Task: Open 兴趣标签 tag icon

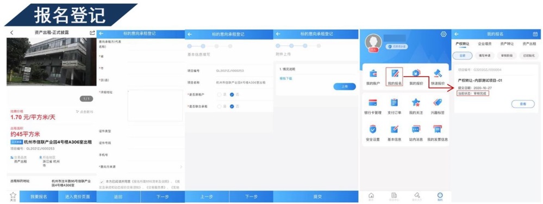Action: click(x=438, y=102)
